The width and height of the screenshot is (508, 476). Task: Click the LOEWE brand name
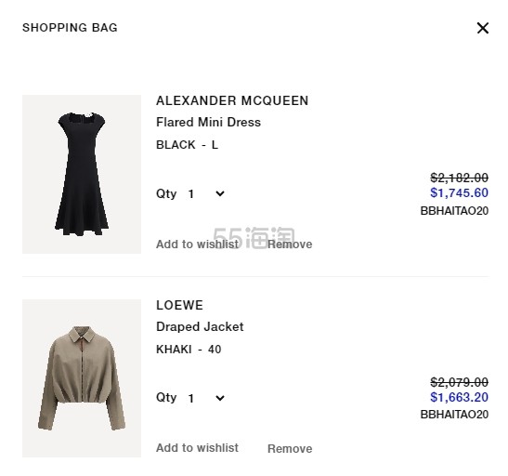(179, 305)
